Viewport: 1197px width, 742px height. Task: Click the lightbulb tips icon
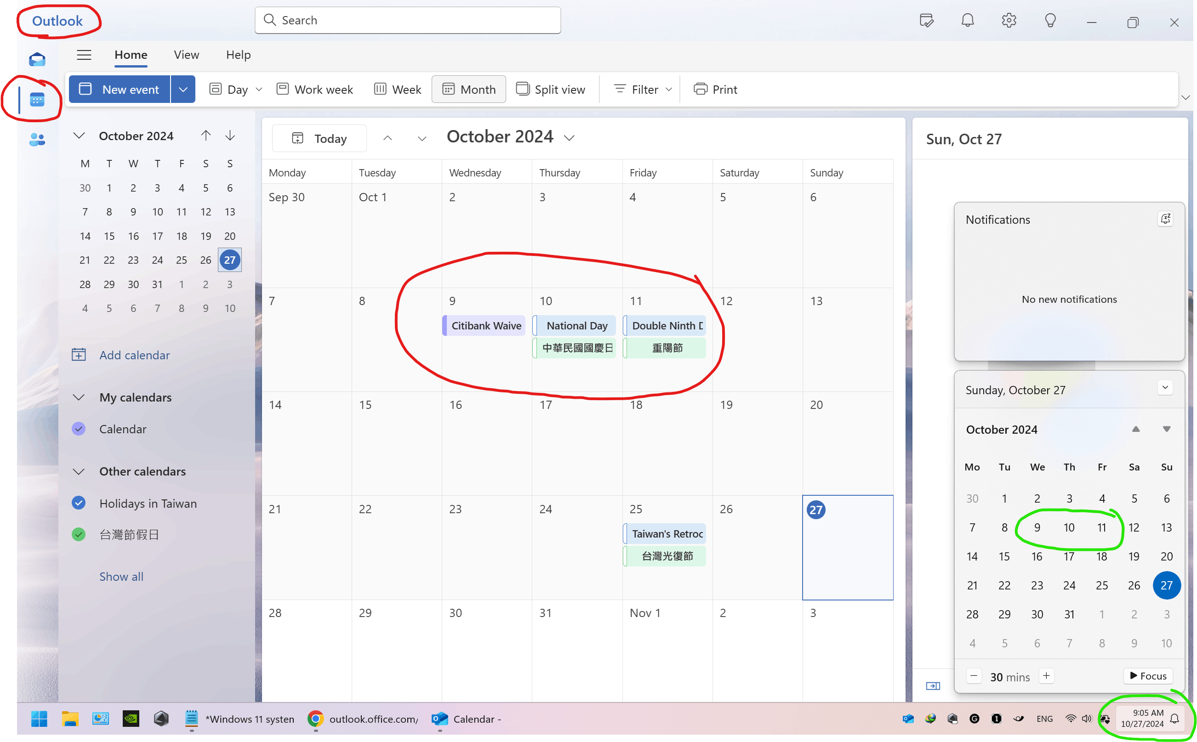coord(1050,21)
